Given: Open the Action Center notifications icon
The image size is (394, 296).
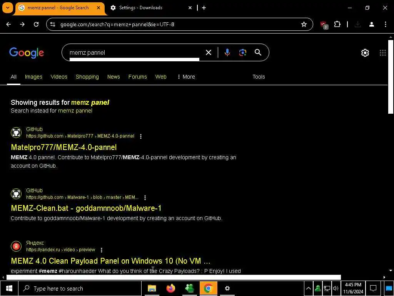Looking at the screenshot, I should coord(373,288).
